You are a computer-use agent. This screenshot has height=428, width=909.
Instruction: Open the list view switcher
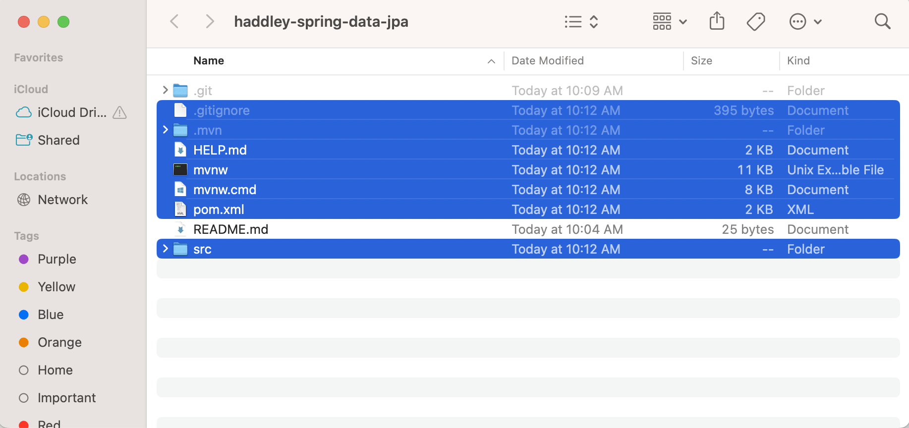pos(581,21)
